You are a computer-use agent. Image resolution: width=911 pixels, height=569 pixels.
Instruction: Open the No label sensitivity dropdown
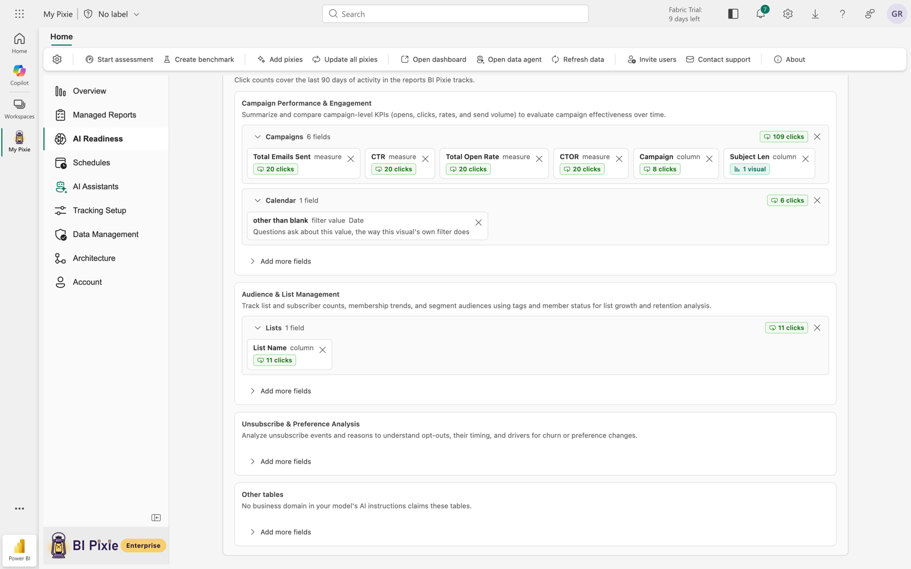tap(112, 14)
